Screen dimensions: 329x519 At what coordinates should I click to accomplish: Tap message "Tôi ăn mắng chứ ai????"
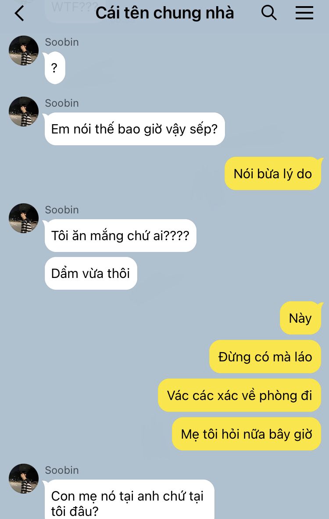pyautogui.click(x=120, y=235)
